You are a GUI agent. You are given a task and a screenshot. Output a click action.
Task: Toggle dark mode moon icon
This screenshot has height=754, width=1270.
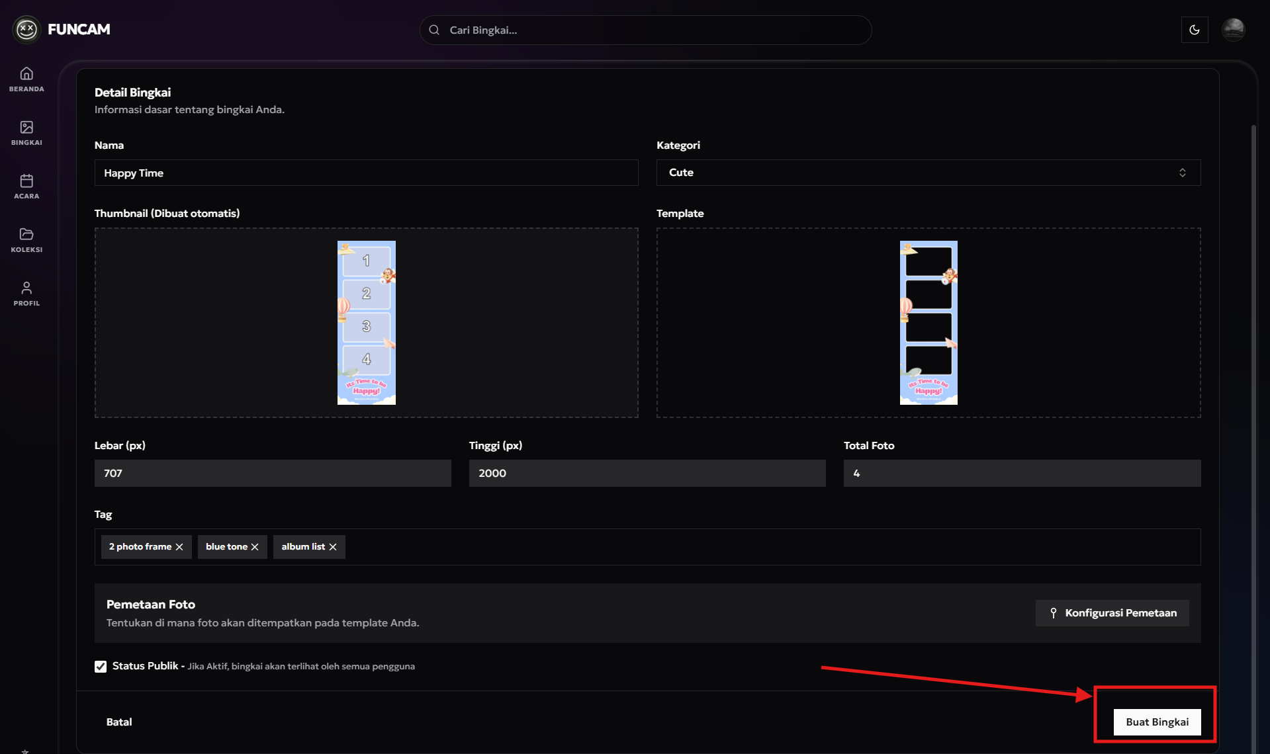[1194, 30]
